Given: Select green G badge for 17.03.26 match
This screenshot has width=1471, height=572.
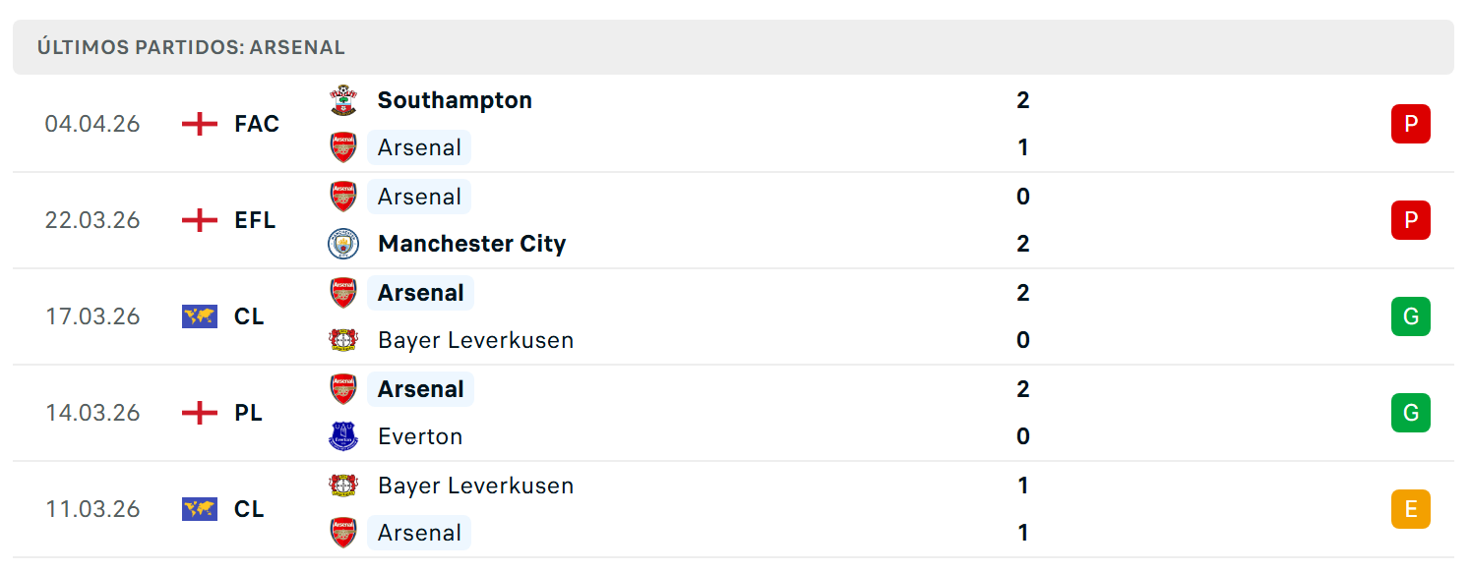Looking at the screenshot, I should click(1410, 316).
